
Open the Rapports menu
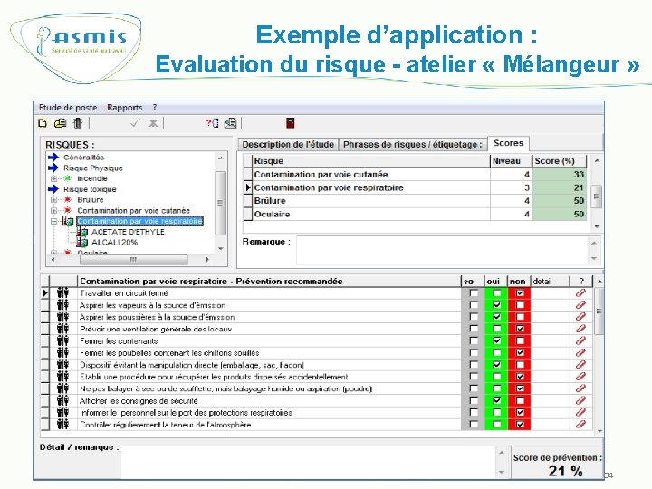125,108
